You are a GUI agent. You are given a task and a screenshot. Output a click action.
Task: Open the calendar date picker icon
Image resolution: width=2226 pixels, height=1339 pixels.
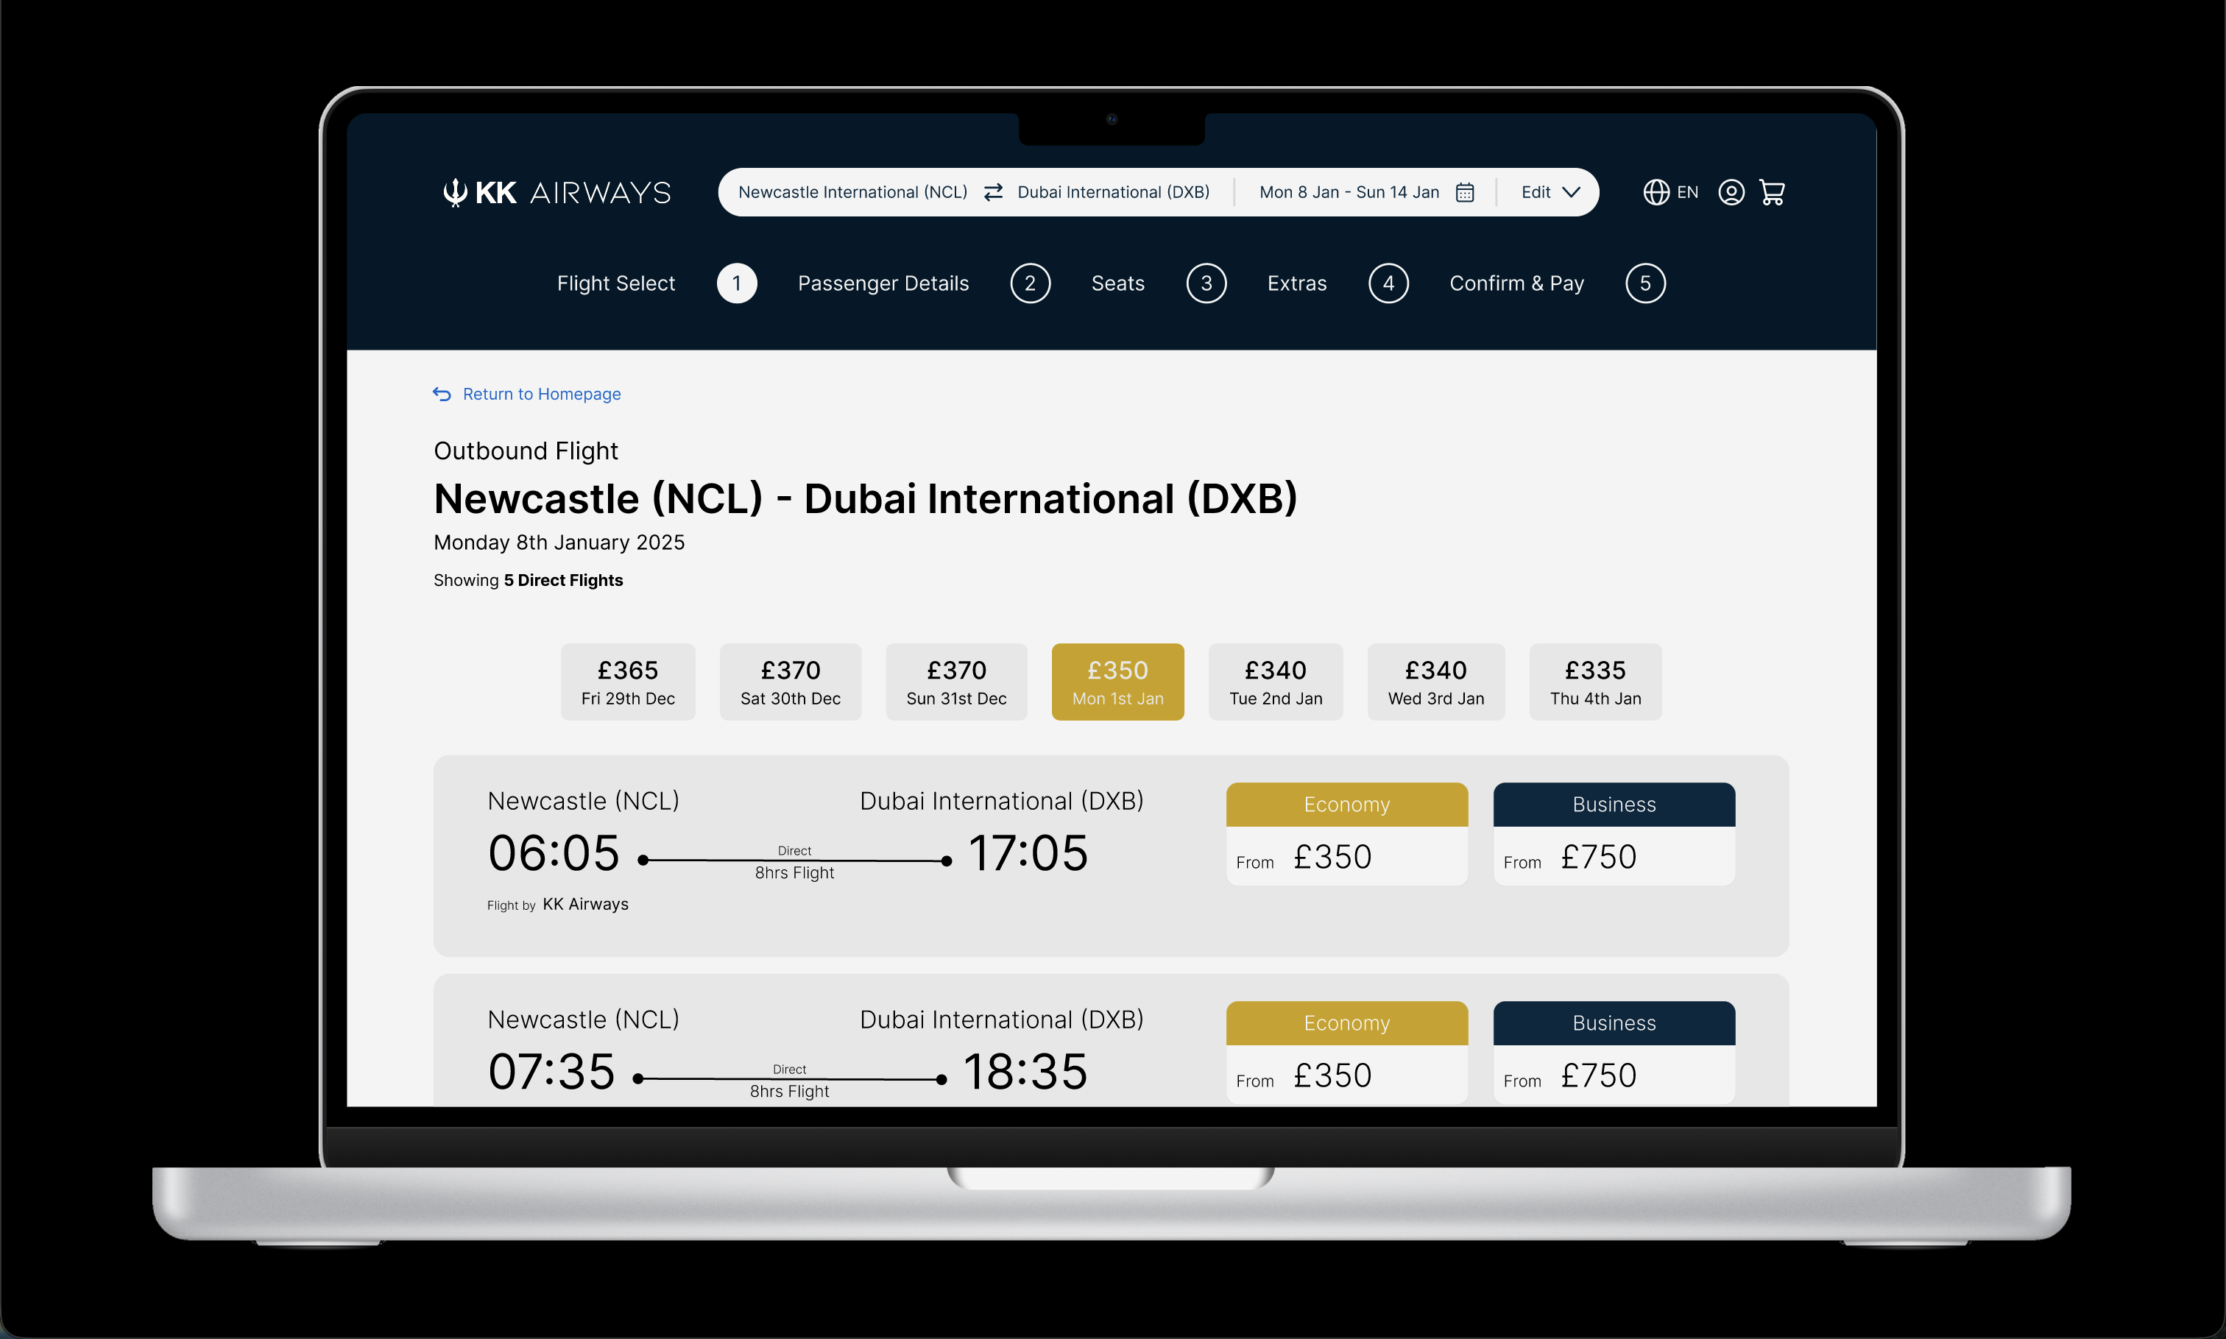tap(1464, 192)
